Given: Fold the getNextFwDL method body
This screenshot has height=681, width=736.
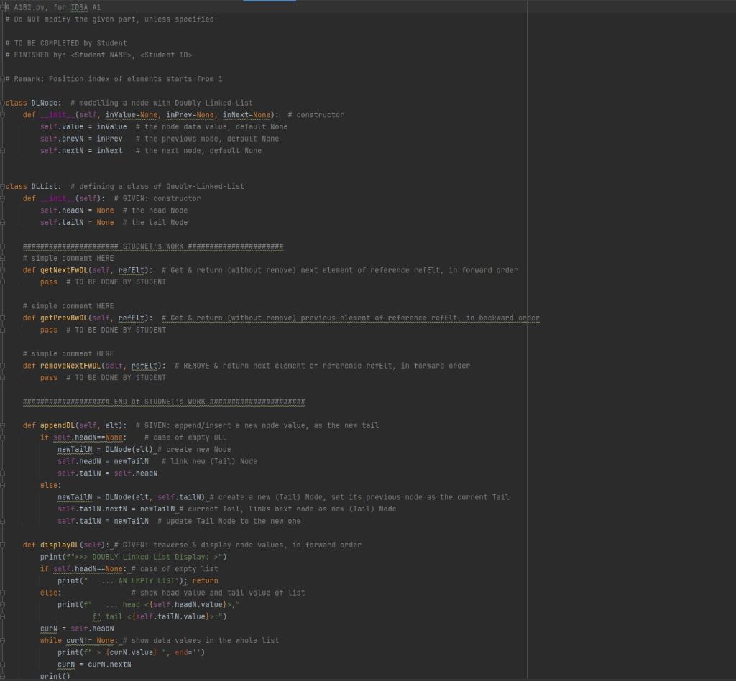Looking at the screenshot, I should point(4,269).
